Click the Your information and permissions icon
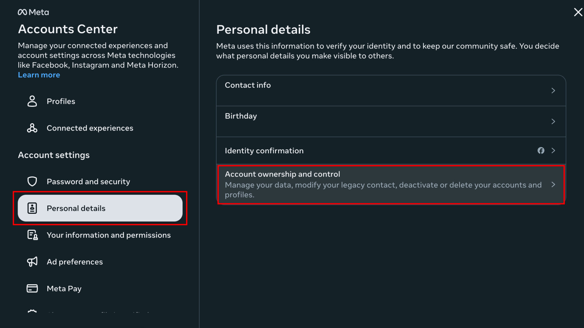The image size is (584, 328). (x=32, y=235)
